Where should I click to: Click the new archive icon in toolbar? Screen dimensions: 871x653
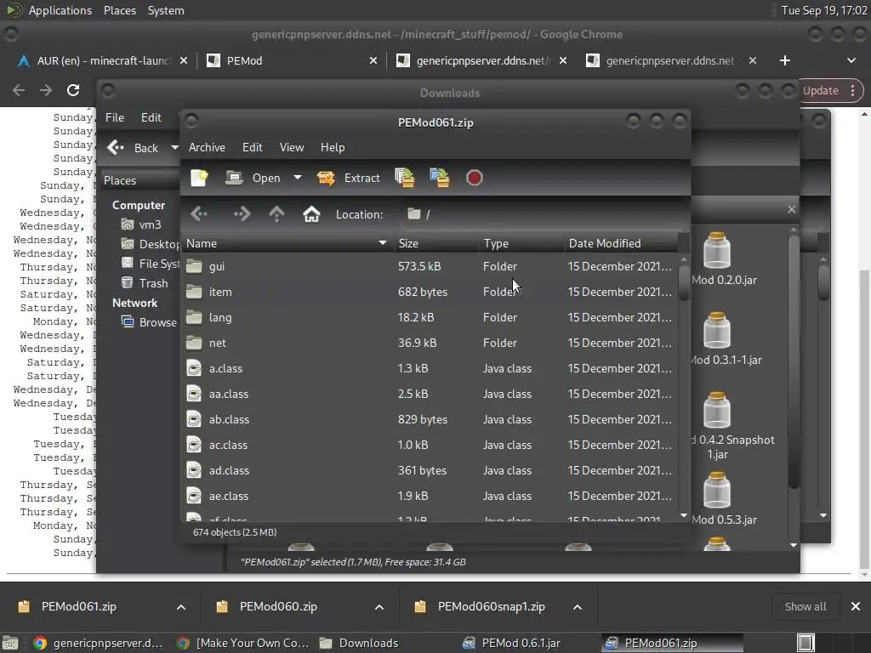click(x=199, y=178)
